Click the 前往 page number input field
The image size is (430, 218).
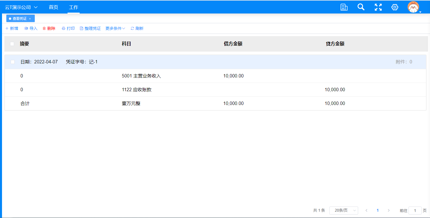[415, 211]
